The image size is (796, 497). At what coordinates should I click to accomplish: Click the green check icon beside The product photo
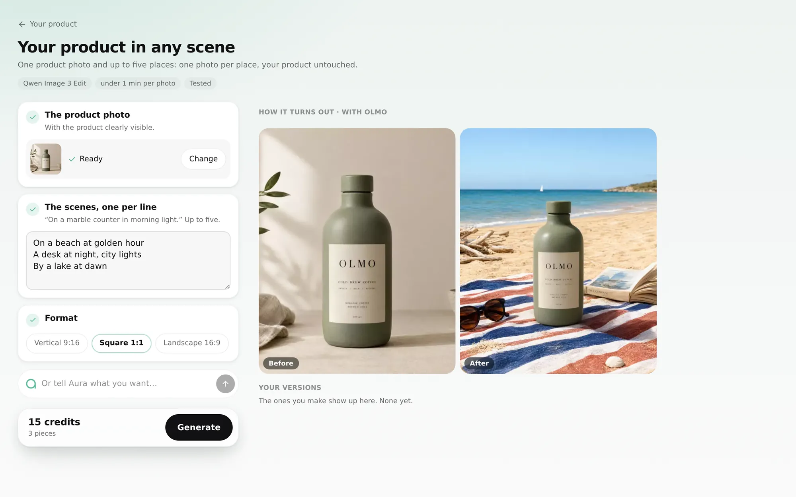(33, 117)
